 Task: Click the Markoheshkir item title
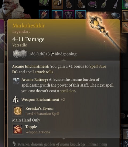coord(29,25)
